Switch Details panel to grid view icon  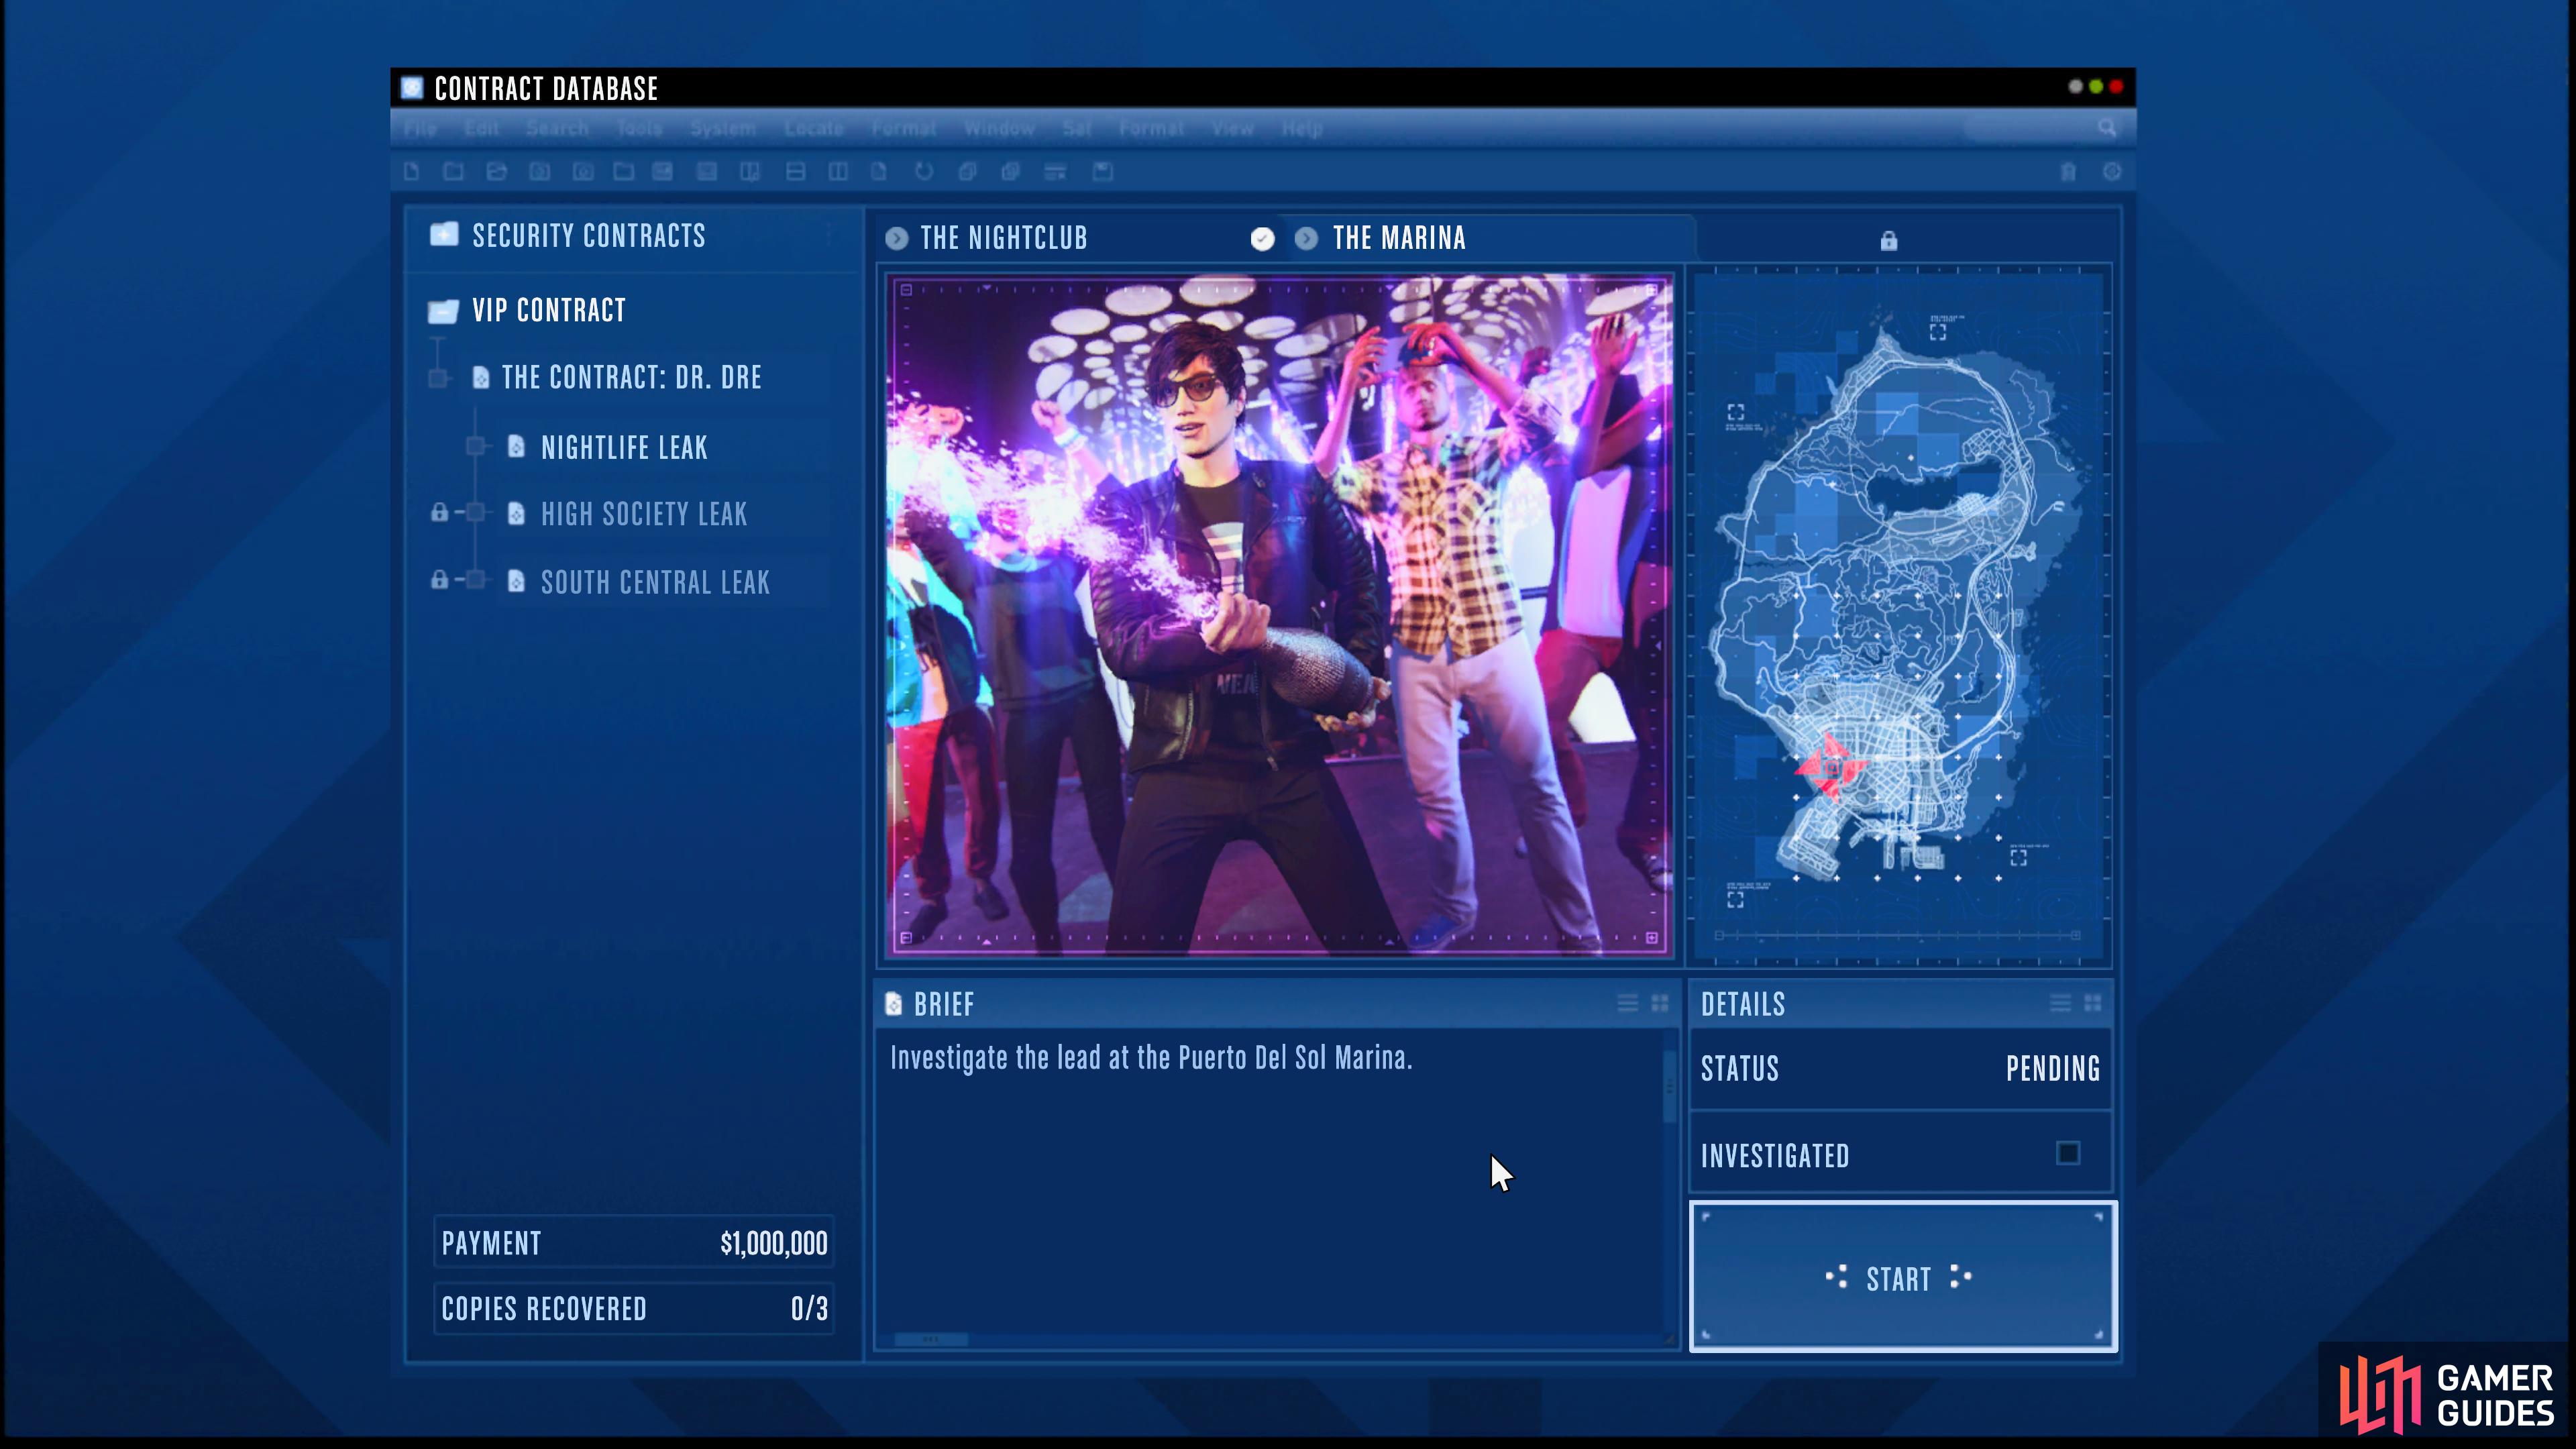click(2093, 1003)
